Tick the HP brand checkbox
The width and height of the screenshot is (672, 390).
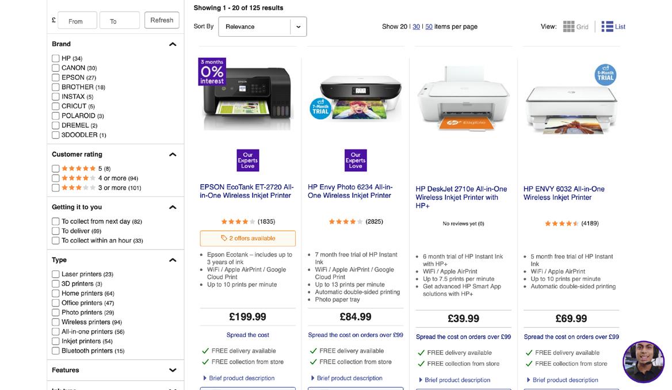[56, 59]
